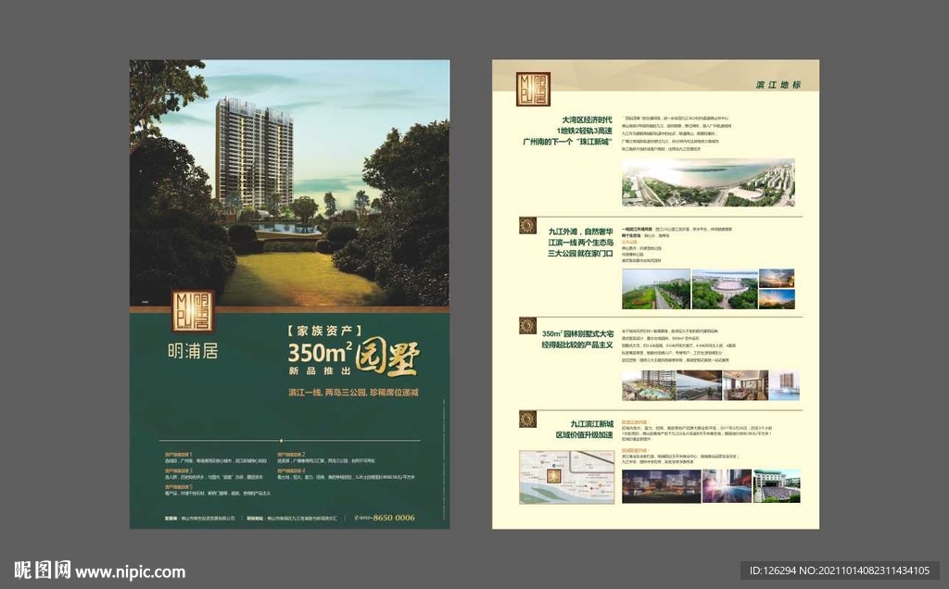Open the upper sunset sky thumbnail

click(777, 278)
